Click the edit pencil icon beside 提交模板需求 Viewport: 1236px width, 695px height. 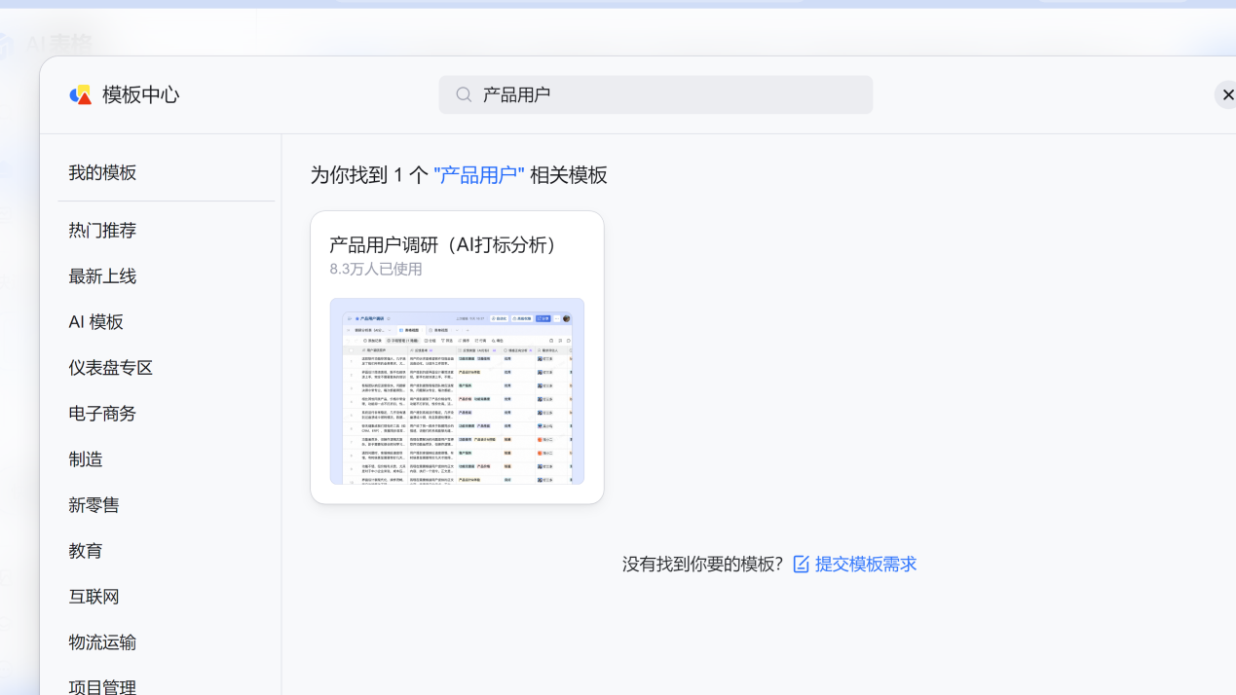point(801,565)
